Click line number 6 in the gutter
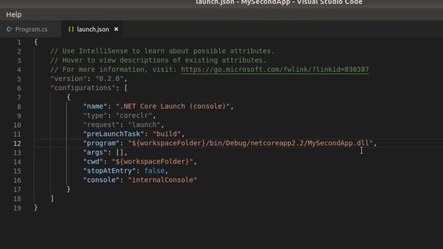The height and width of the screenshot is (249, 443). point(19,89)
